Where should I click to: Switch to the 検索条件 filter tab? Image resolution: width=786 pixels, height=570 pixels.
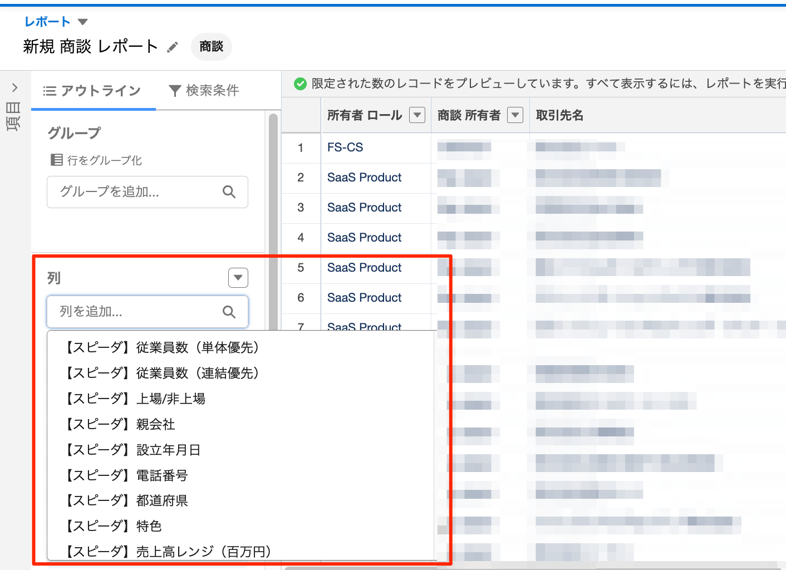[204, 91]
